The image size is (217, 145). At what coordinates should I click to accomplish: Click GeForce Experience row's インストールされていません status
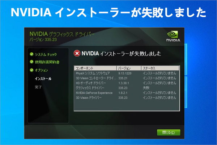click(x=159, y=93)
